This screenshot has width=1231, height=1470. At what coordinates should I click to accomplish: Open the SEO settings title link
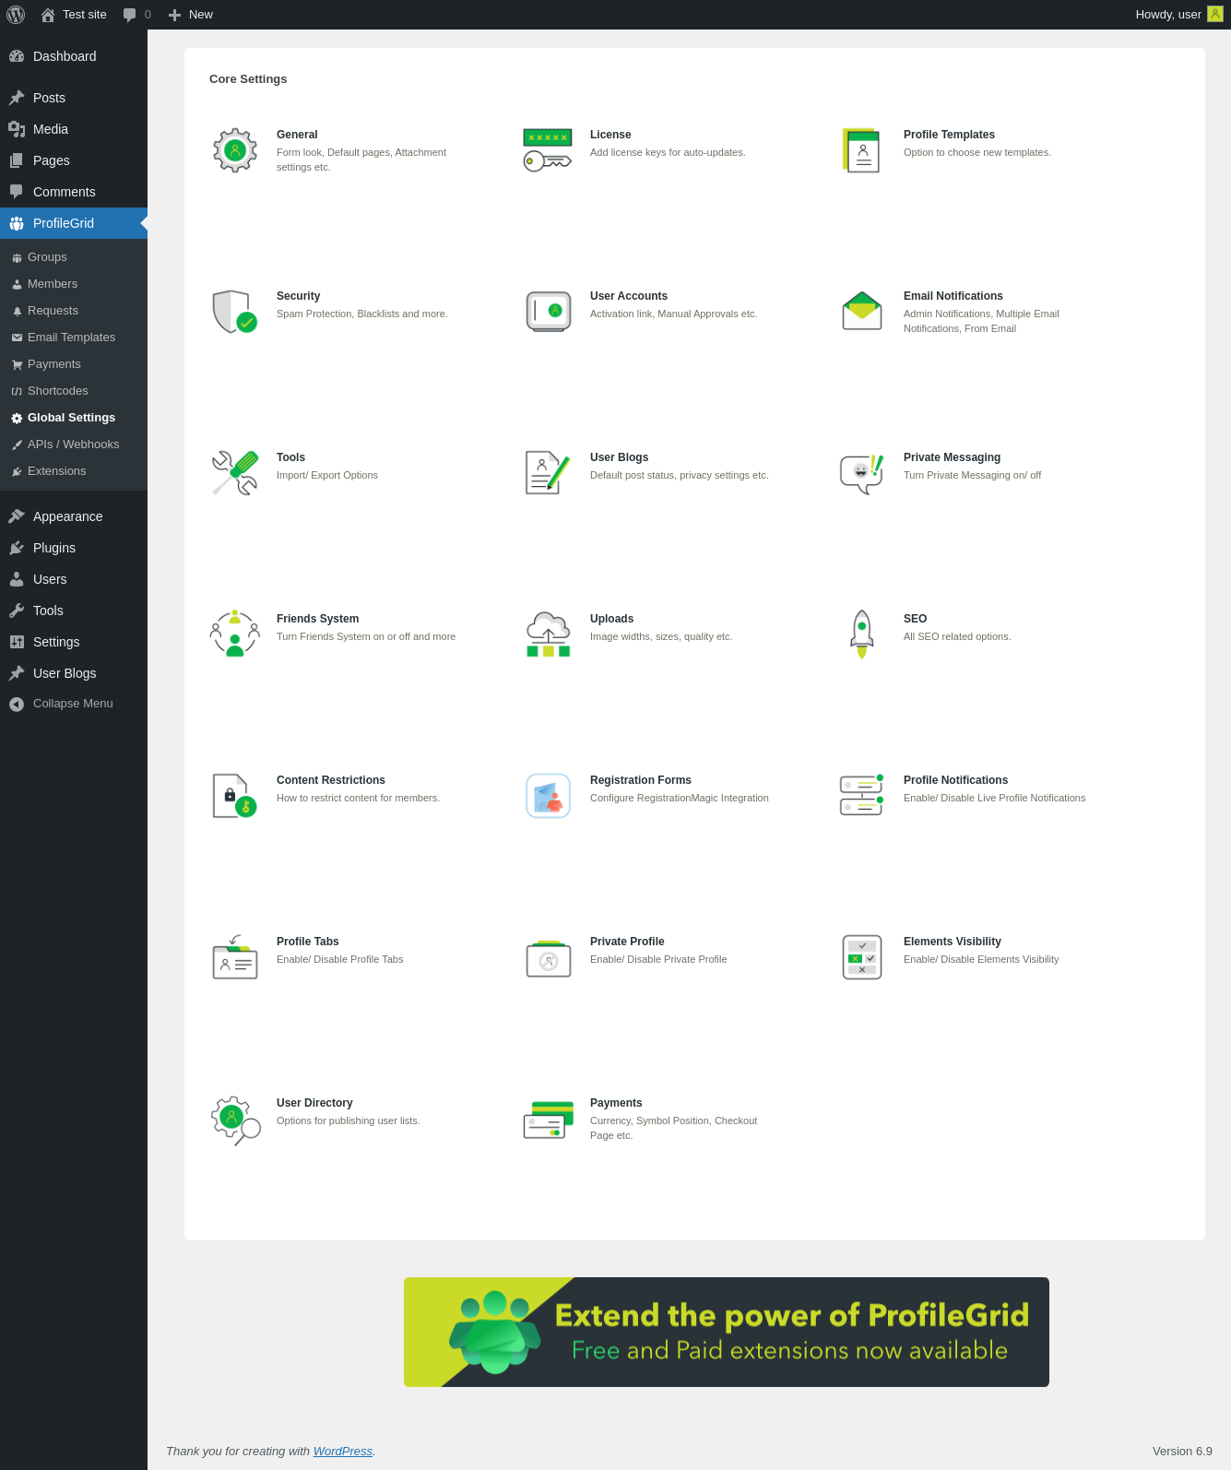click(916, 619)
